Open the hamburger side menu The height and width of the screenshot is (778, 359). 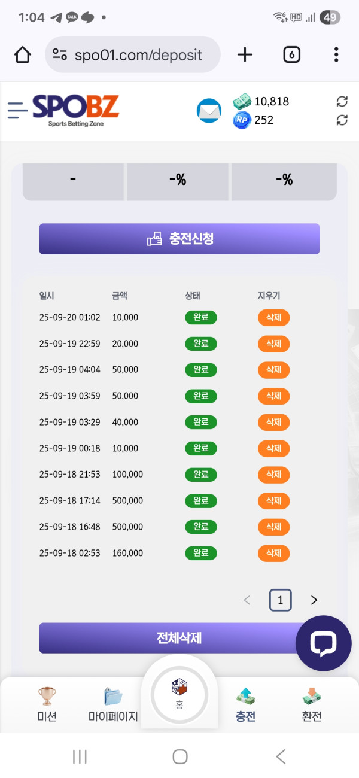point(18,110)
